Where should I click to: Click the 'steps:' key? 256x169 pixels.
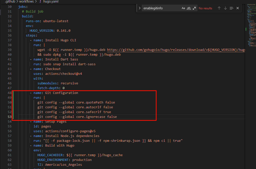[x=31, y=36]
